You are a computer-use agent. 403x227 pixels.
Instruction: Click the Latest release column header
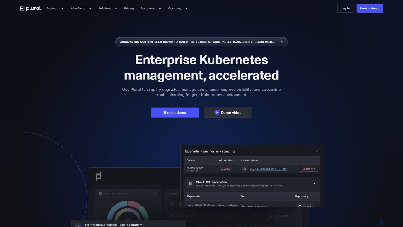tap(250, 160)
